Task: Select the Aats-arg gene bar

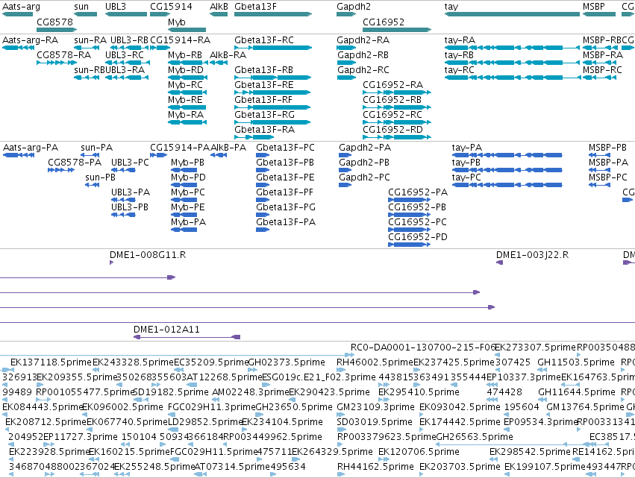Action: (17, 14)
